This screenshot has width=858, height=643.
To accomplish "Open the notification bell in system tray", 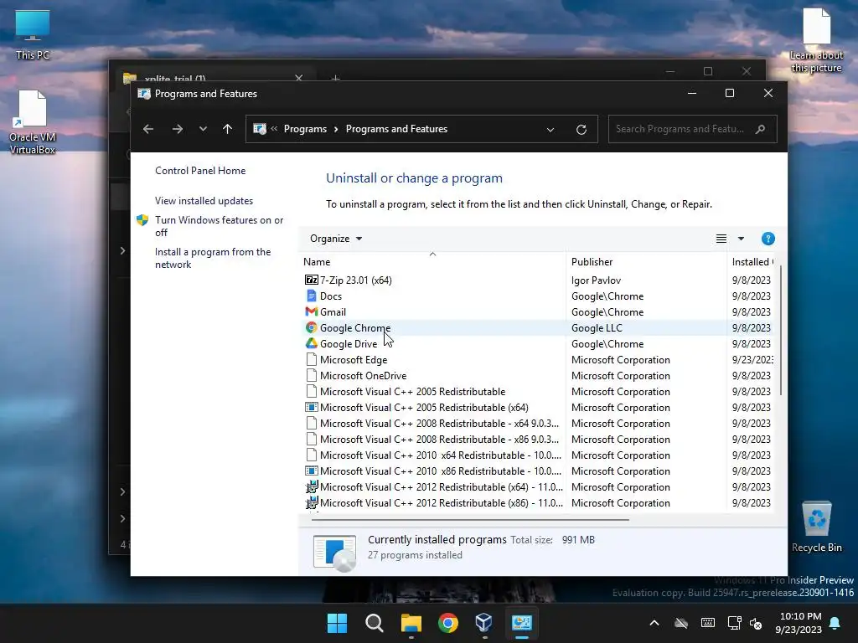I will (x=835, y=623).
